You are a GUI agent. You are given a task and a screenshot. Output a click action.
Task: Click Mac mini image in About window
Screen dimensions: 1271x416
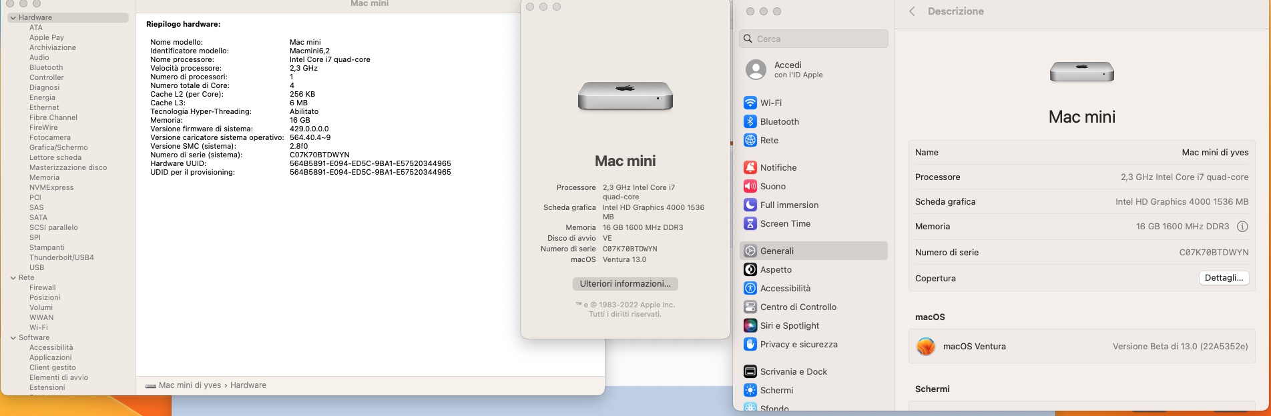click(x=625, y=96)
